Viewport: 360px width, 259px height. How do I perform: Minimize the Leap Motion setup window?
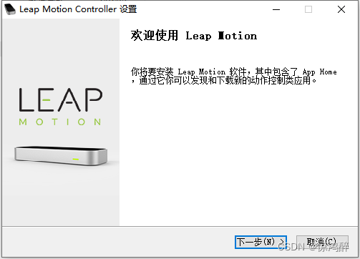pyautogui.click(x=276, y=9)
